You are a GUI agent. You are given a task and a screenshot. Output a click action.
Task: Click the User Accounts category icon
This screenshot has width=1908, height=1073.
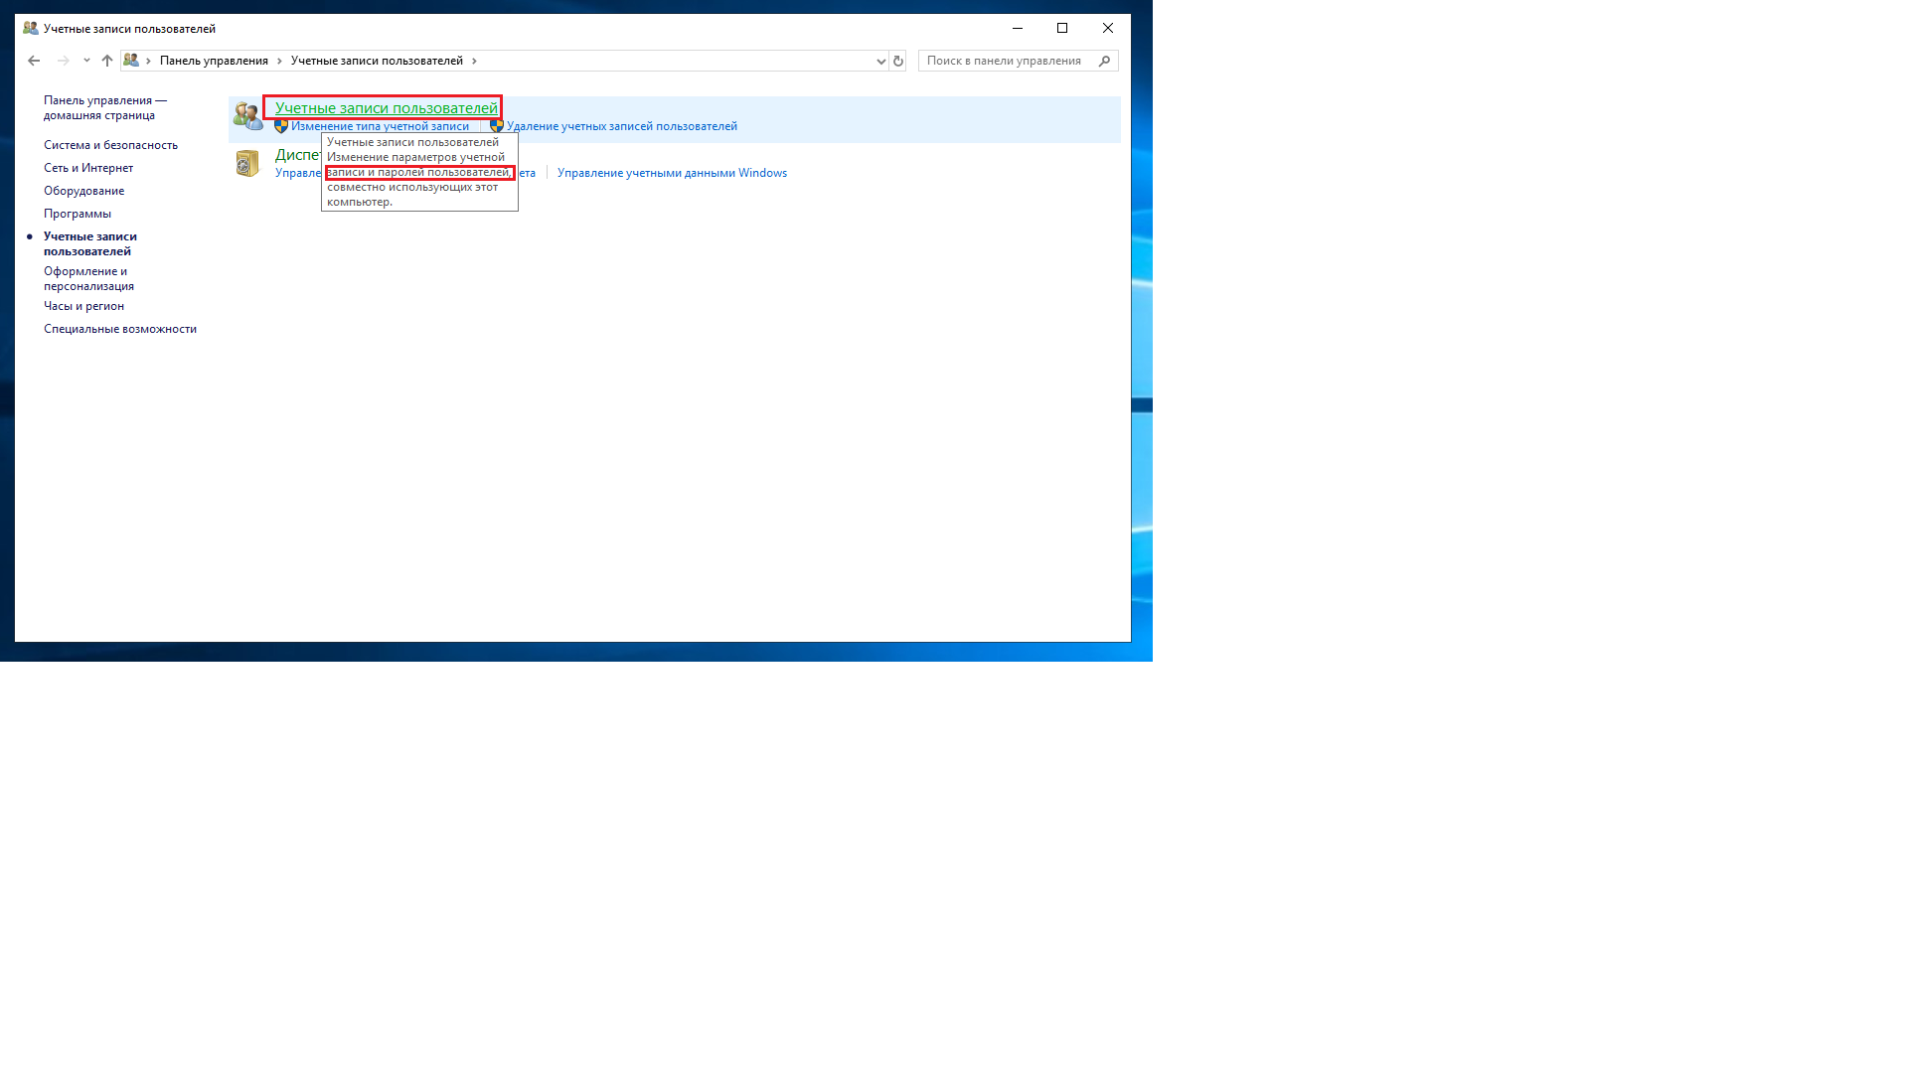[x=247, y=116]
